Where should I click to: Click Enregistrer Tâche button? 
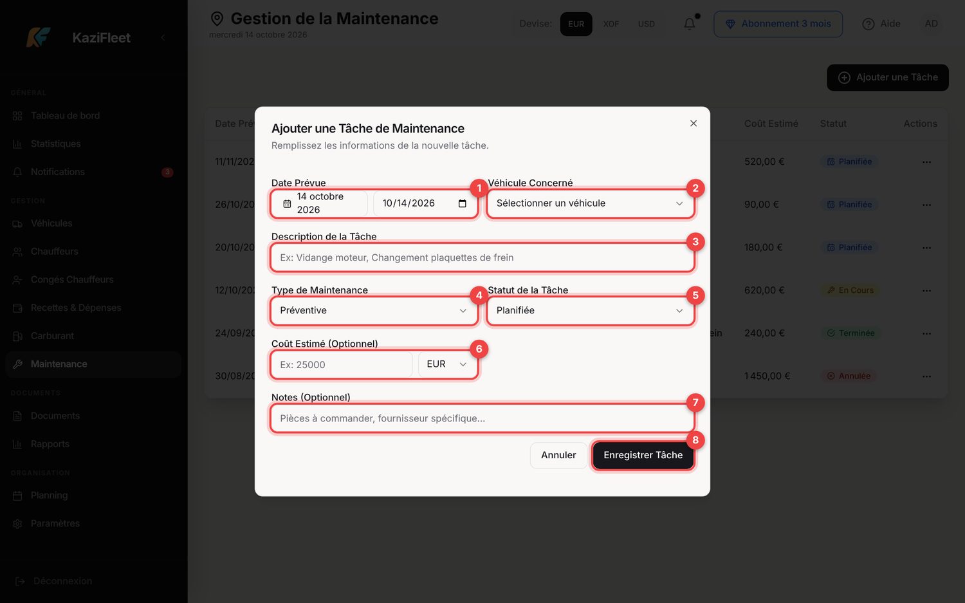[643, 456]
